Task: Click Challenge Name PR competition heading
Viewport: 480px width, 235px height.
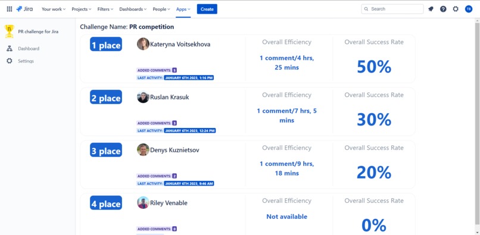Action: pyautogui.click(x=127, y=27)
